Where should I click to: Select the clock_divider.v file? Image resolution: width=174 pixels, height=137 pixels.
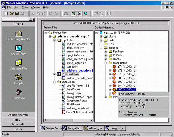click(75, 48)
